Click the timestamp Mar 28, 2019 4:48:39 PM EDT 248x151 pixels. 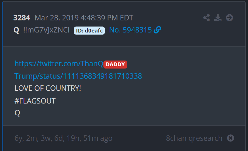click(84, 18)
